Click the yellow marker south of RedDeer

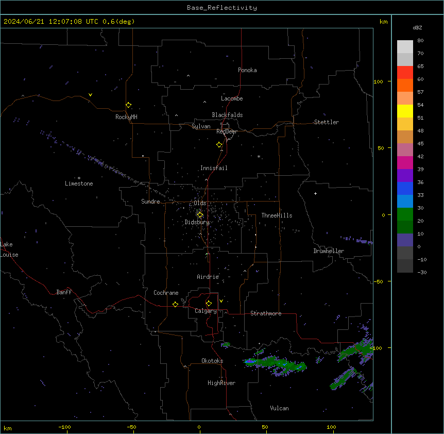(x=219, y=145)
